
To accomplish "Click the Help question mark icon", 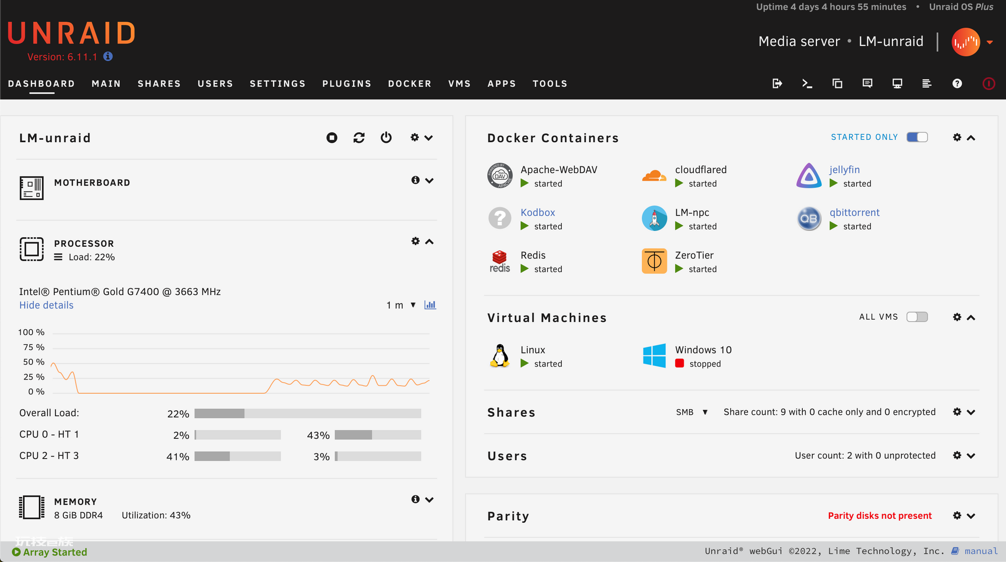I will pos(957,83).
